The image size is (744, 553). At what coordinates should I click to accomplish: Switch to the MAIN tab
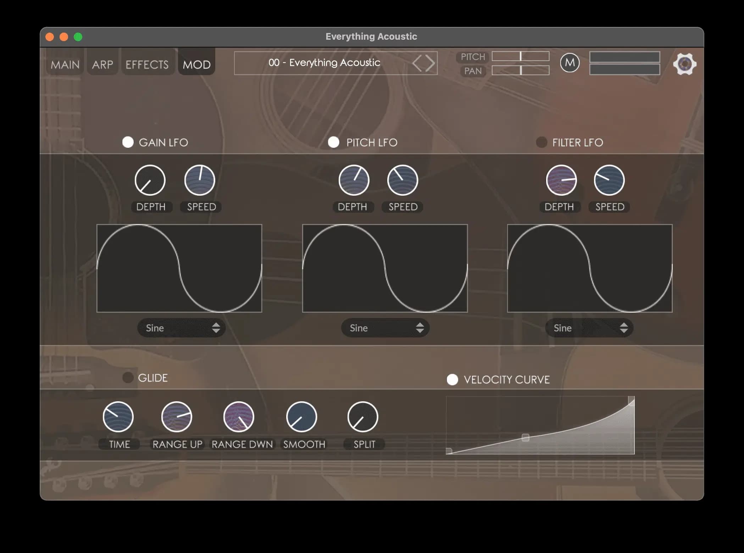point(65,64)
